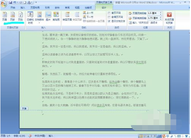Decrease the header top distance stepper
This screenshot has width=191, height=138.
point(161,14)
